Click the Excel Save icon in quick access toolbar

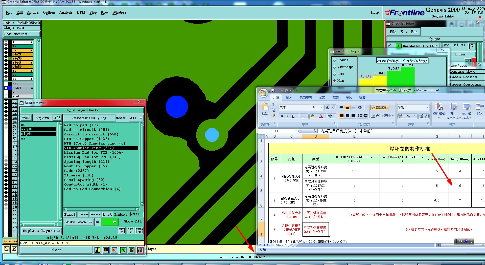pos(273,90)
